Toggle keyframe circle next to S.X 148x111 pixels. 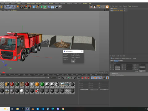(122, 65)
